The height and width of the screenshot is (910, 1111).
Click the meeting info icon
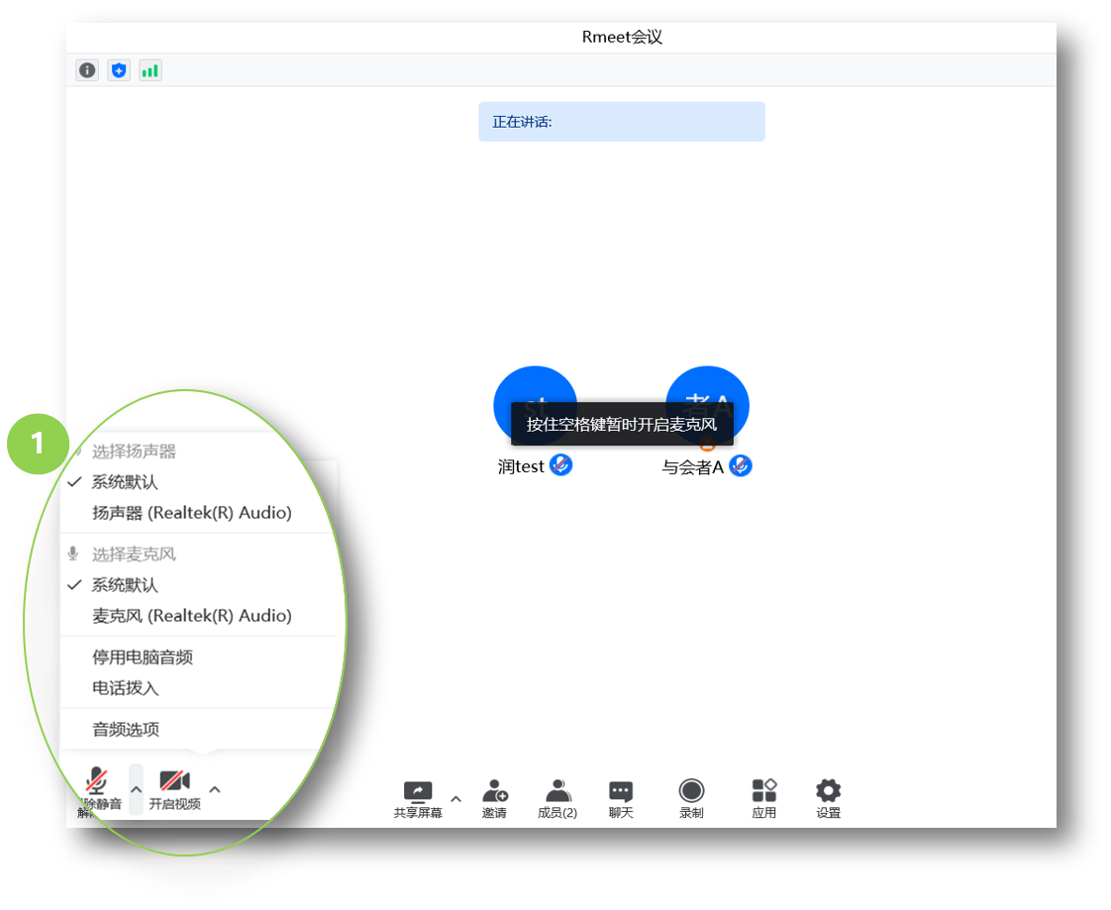click(x=88, y=70)
